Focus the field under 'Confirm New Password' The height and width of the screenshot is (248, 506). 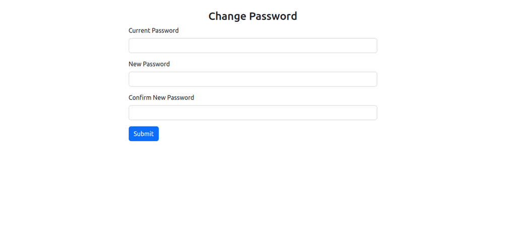tap(252, 113)
